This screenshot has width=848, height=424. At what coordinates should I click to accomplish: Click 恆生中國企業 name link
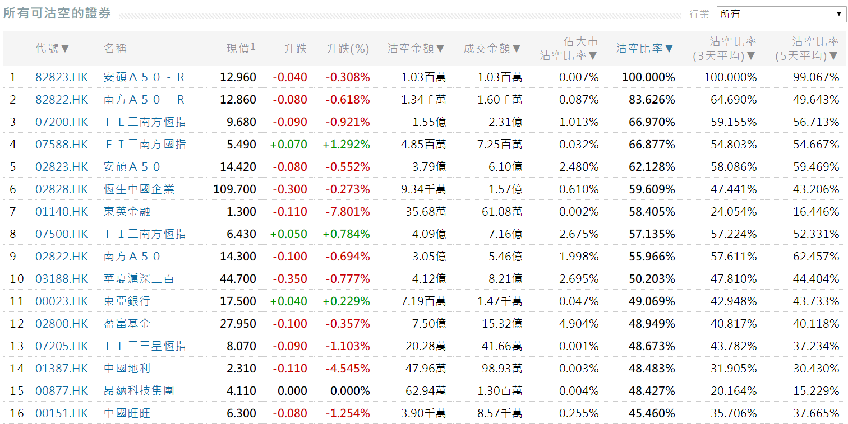pyautogui.click(x=139, y=189)
